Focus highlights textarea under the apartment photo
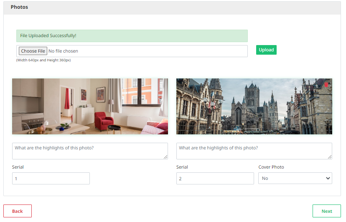Screen dimensions: 346x222 click(x=90, y=151)
